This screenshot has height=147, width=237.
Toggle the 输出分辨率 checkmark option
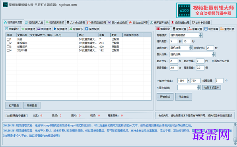[x=165, y=81]
